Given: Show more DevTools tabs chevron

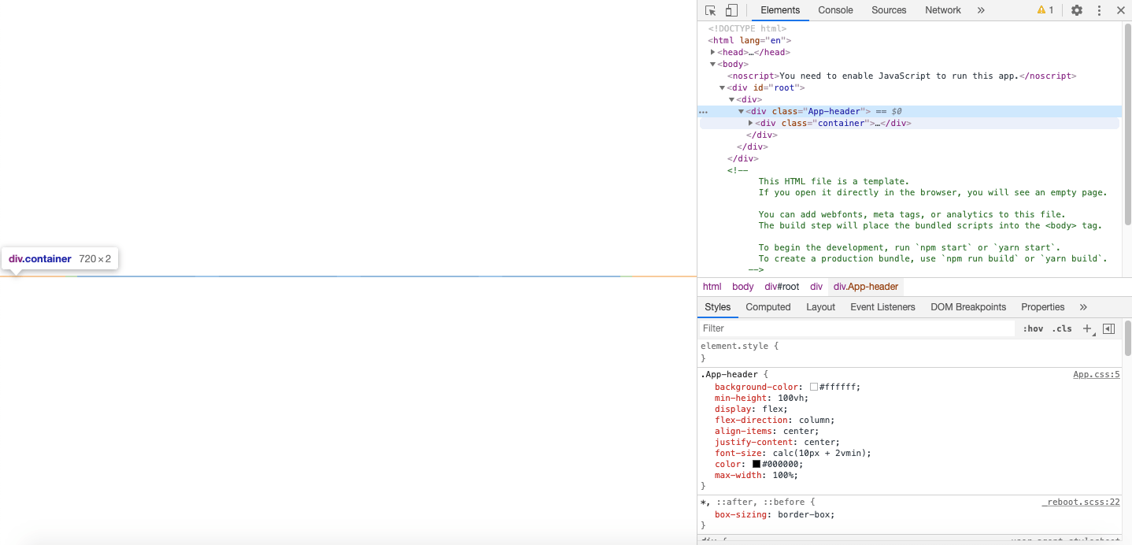Looking at the screenshot, I should tap(981, 10).
